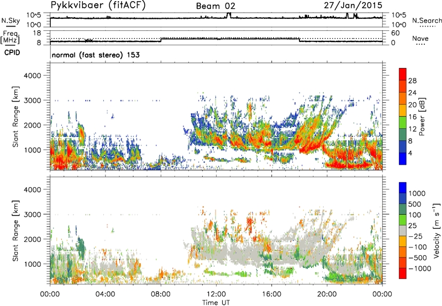Click the 'Slant Range [km]' label of the power panel
Screen dimensions: 442x306
(15, 117)
